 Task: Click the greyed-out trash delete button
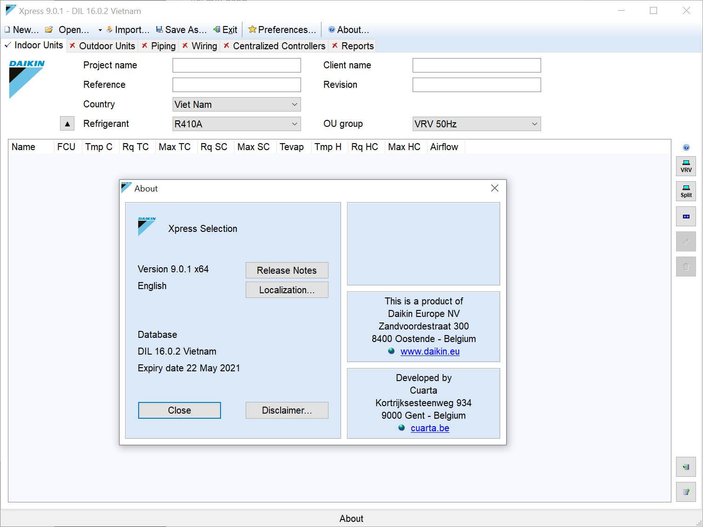(686, 266)
